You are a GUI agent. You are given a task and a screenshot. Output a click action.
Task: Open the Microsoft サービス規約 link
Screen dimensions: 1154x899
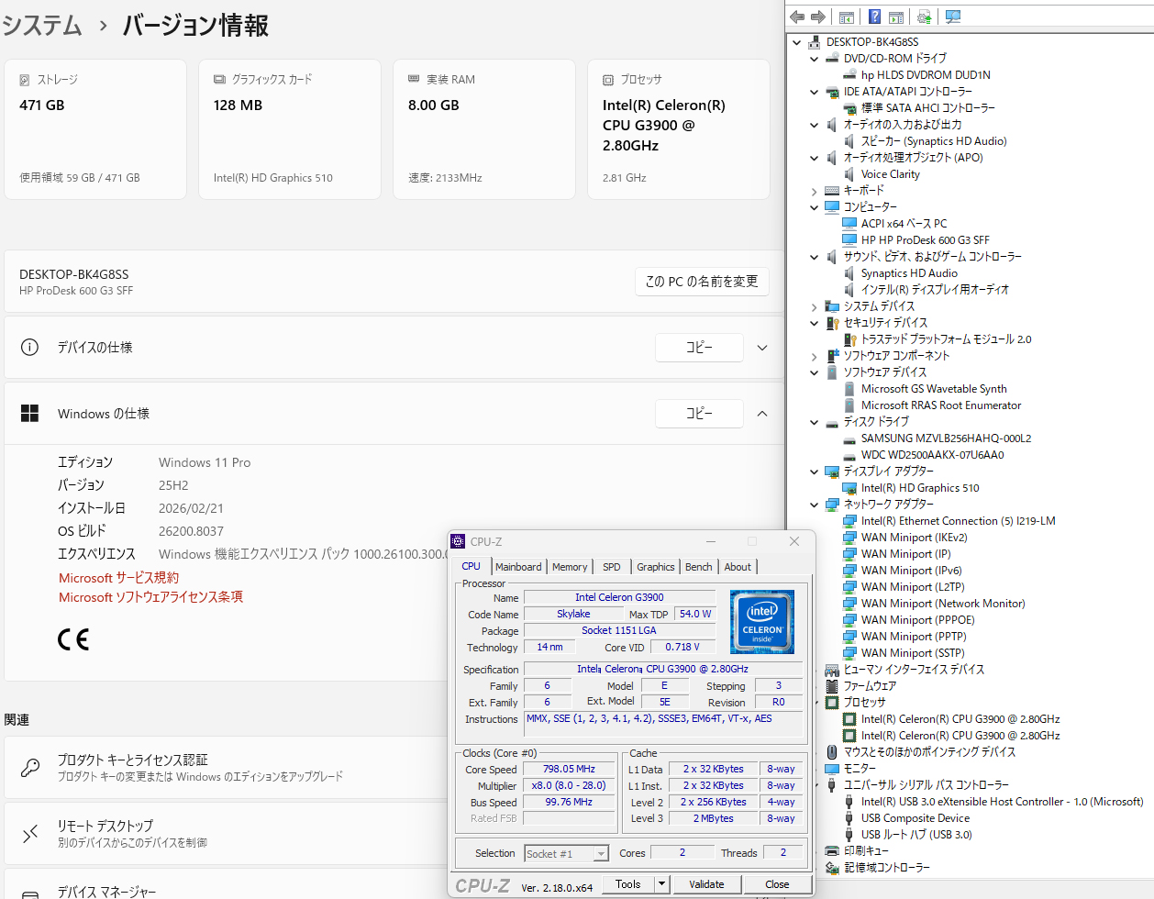point(118,578)
